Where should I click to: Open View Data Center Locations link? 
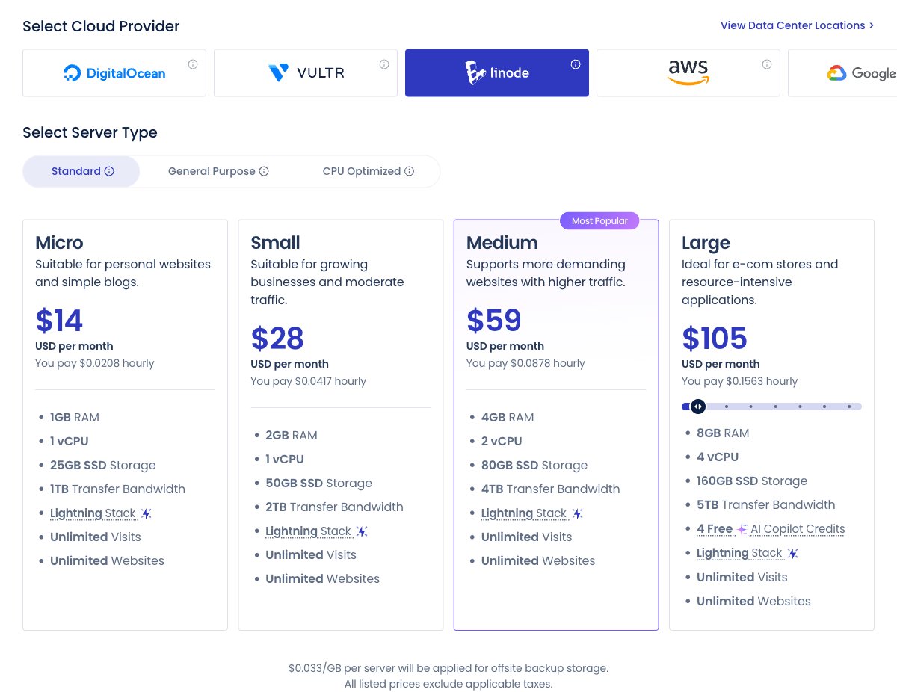coord(797,25)
